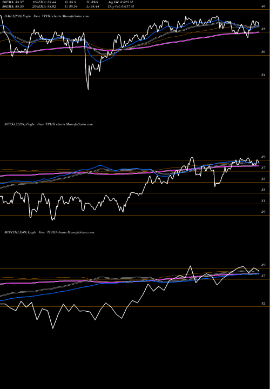Click the 36 price label on daily chart

coord(264,52)
